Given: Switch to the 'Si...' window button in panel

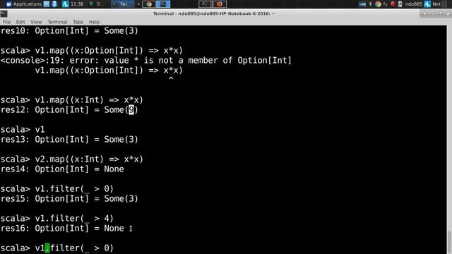Looking at the screenshot, I should [x=97, y=4].
